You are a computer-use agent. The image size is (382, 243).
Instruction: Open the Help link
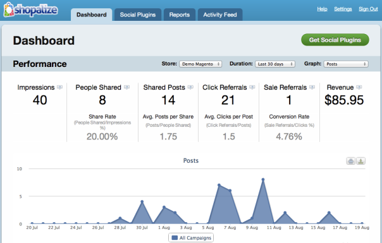(x=322, y=9)
